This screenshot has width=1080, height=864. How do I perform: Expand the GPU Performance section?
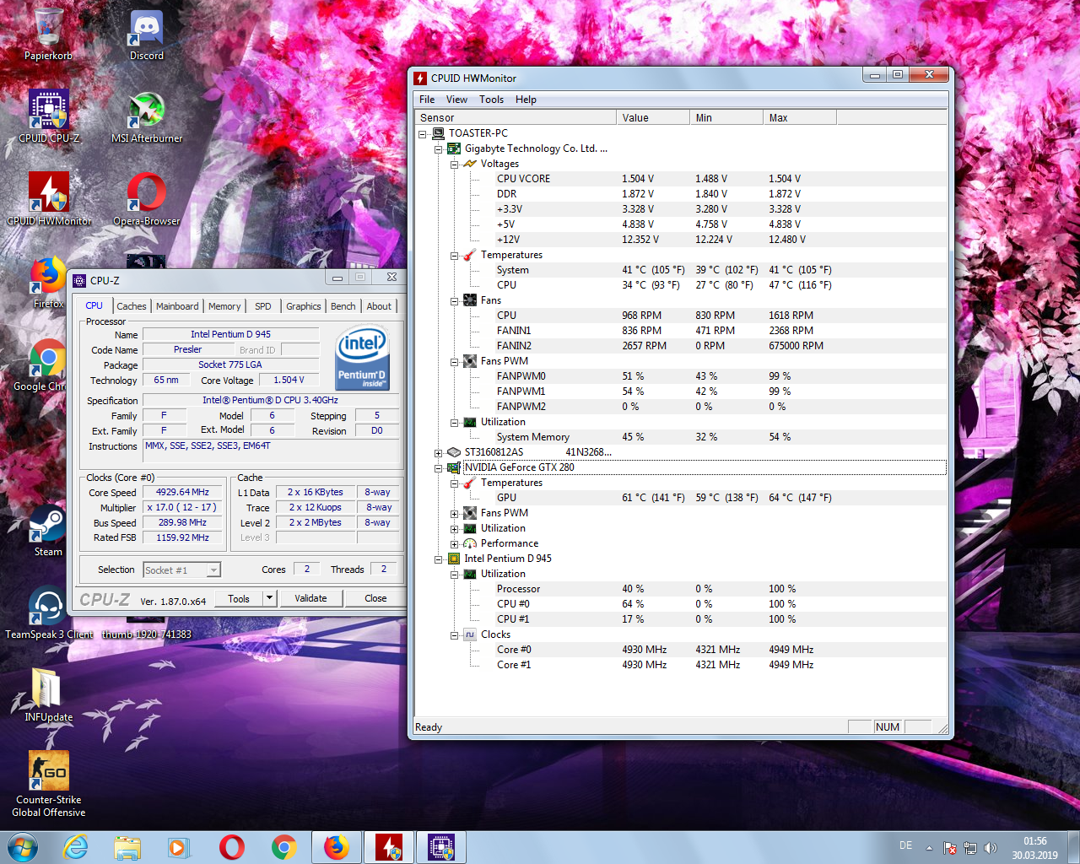pyautogui.click(x=454, y=543)
